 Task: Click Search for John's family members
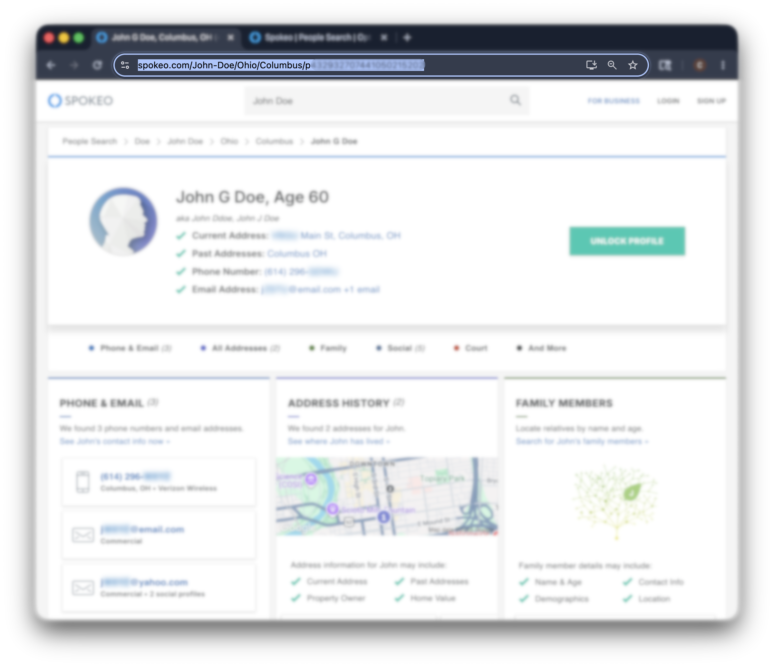582,441
